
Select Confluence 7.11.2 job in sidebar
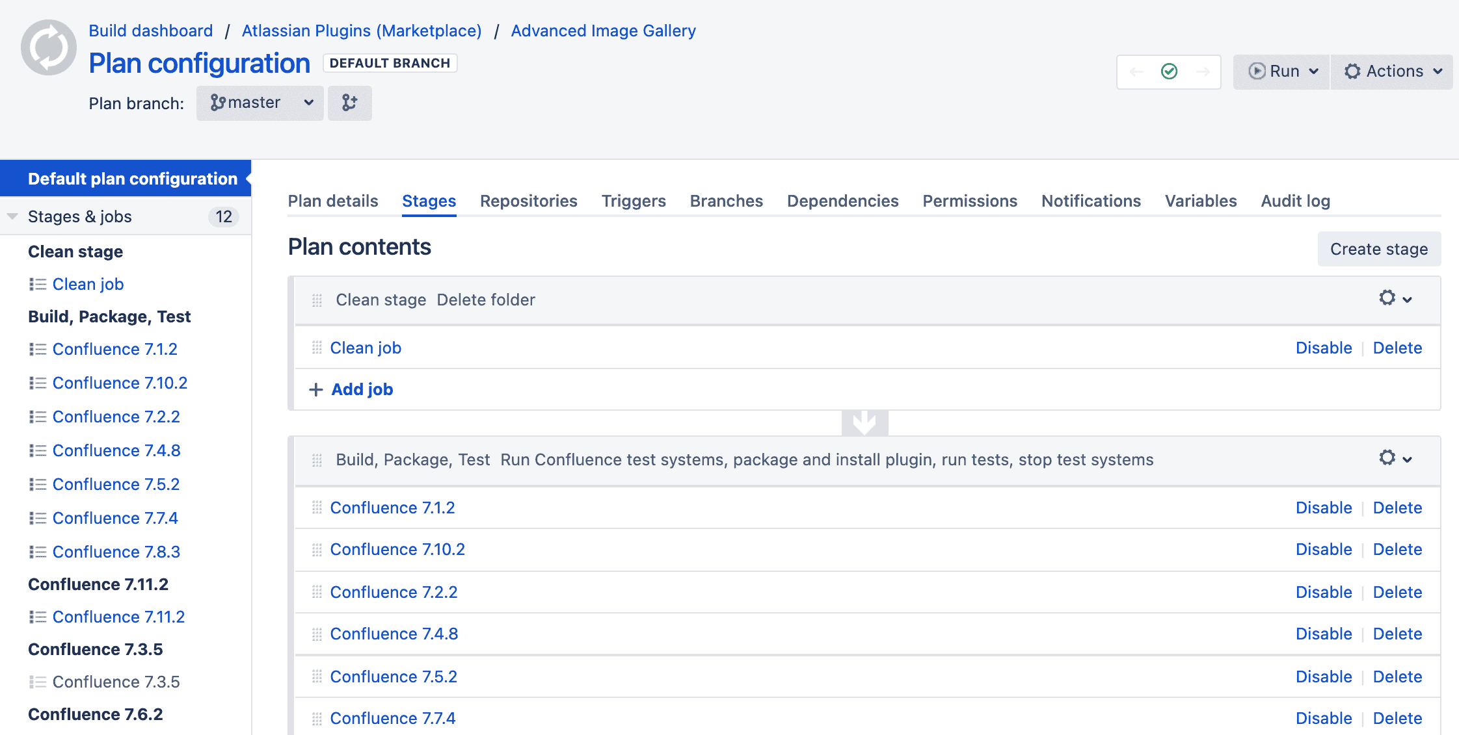tap(118, 617)
